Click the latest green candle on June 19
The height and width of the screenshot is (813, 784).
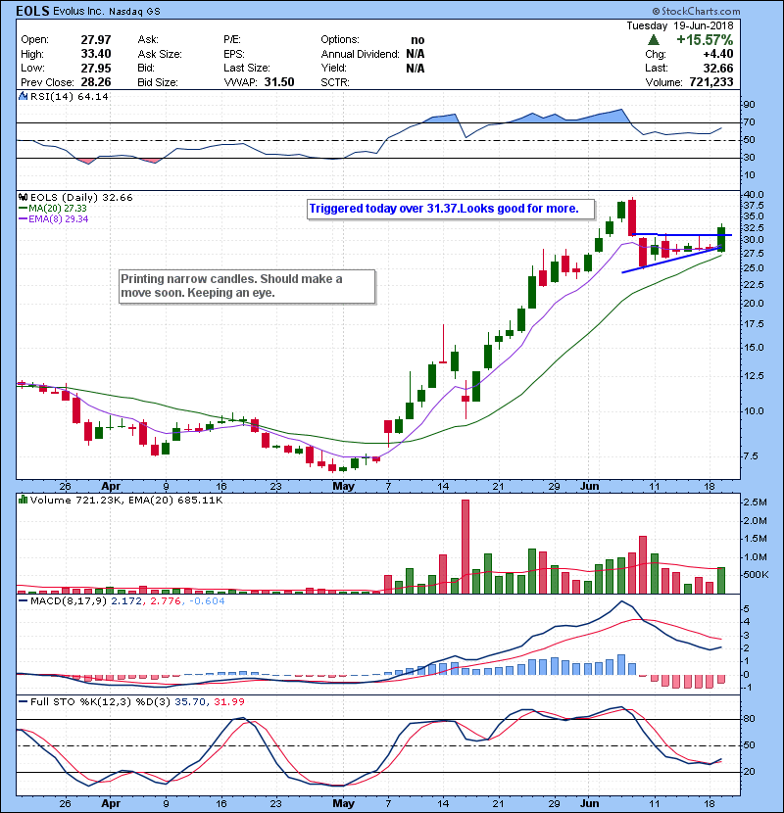(x=721, y=240)
